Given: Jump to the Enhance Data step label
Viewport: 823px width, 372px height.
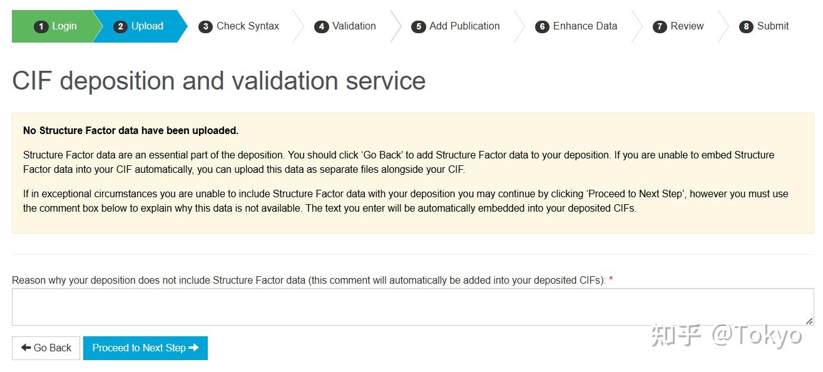Looking at the screenshot, I should coord(585,26).
